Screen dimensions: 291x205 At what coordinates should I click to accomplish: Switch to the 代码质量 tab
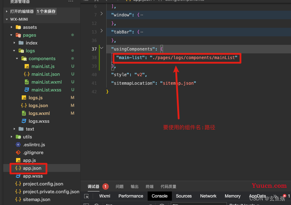pos(168,186)
